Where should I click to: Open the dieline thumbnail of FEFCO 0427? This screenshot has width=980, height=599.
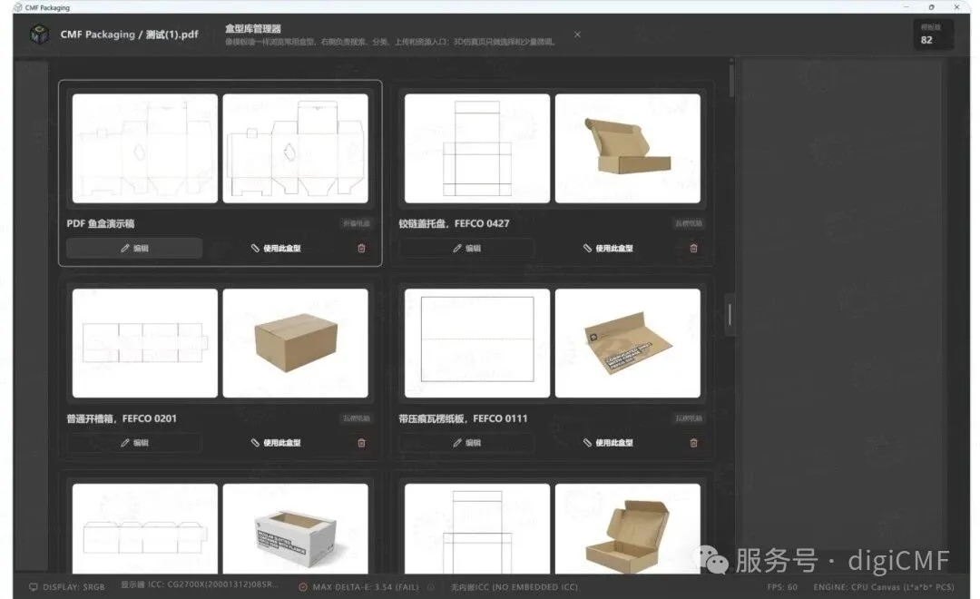[x=477, y=148]
